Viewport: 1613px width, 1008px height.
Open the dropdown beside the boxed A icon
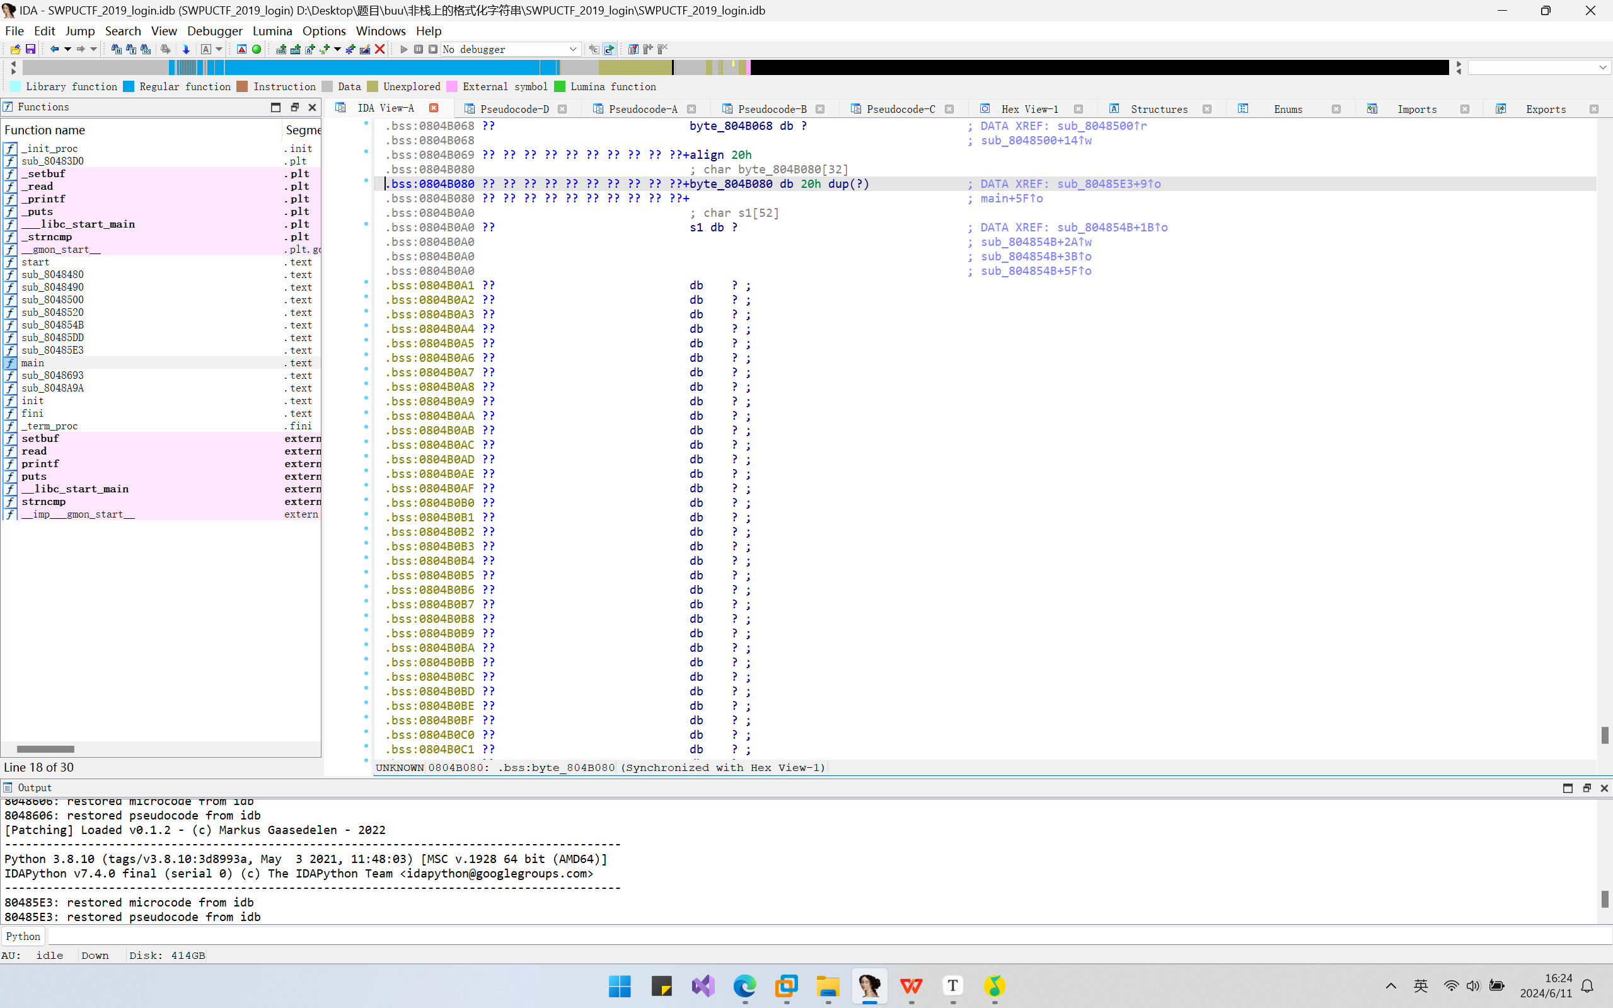point(219,49)
